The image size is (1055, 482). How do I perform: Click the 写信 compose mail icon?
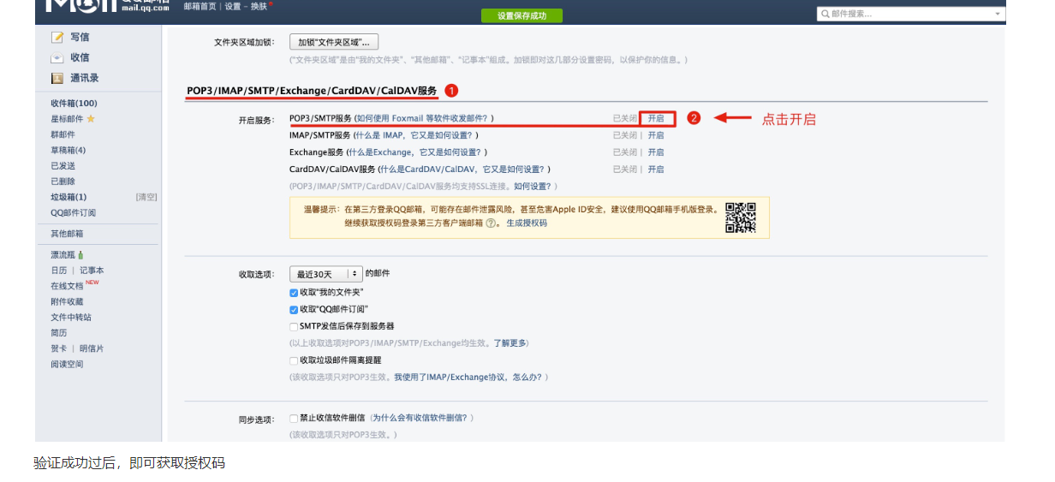coord(57,38)
